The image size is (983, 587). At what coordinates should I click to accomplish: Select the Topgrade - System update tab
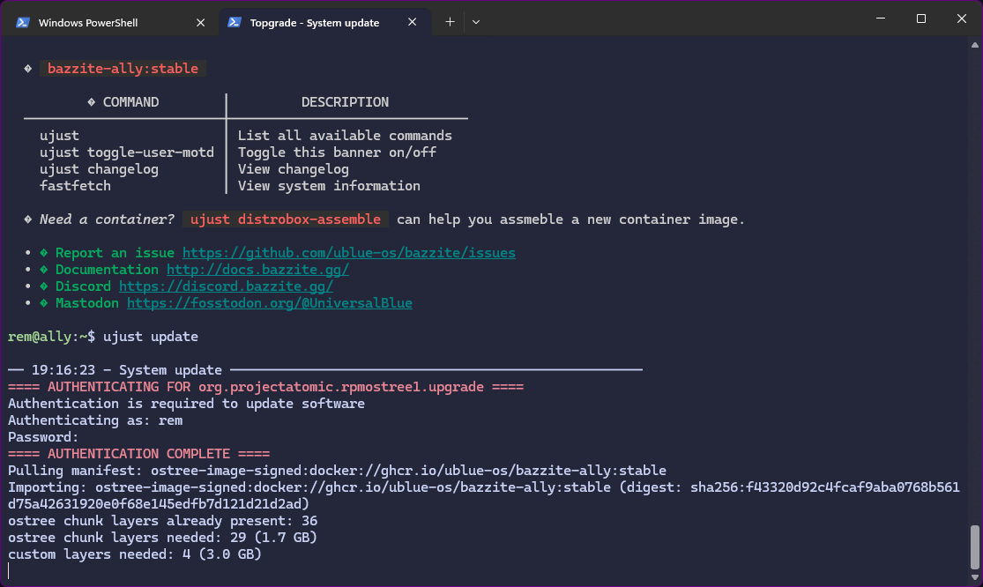tap(324, 23)
